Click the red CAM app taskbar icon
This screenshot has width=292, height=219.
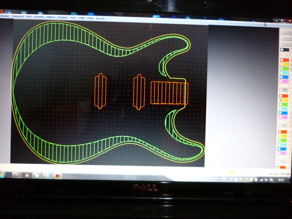coord(57,176)
